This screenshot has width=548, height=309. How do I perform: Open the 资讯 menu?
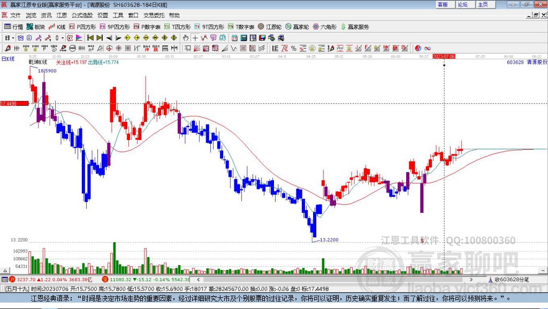(x=46, y=15)
